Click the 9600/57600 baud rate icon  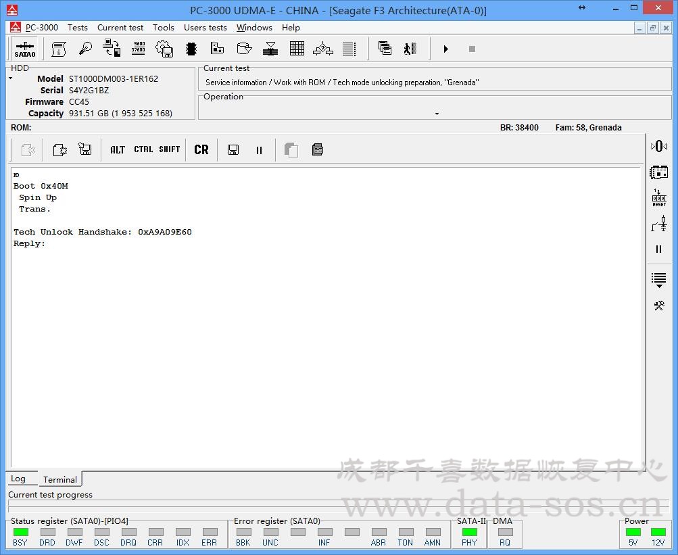click(138, 49)
